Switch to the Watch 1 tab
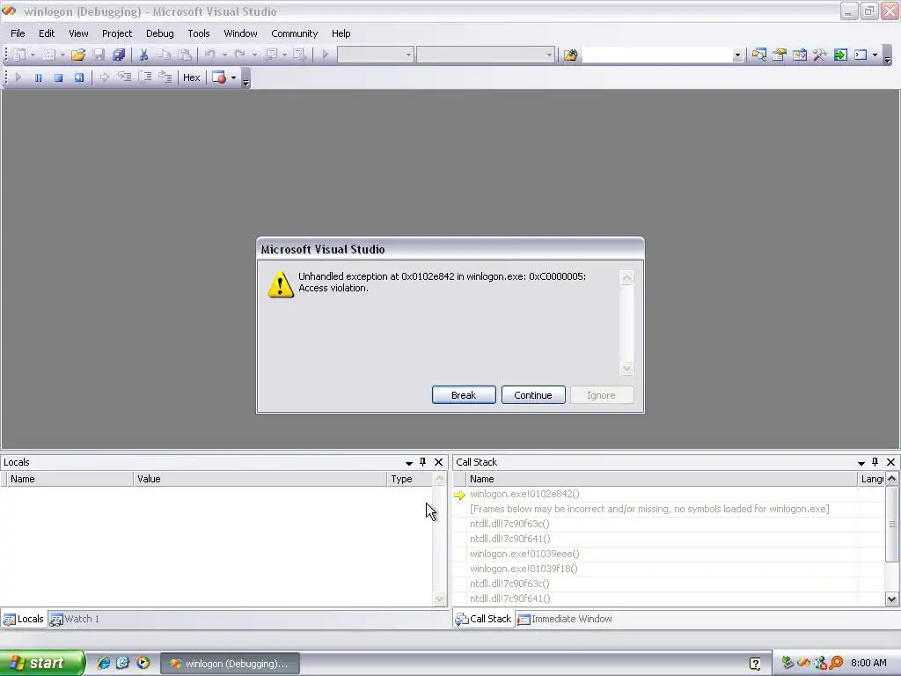The height and width of the screenshot is (676, 901). (76, 619)
